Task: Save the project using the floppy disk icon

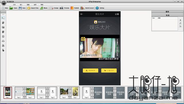Action: [x=20, y=8]
